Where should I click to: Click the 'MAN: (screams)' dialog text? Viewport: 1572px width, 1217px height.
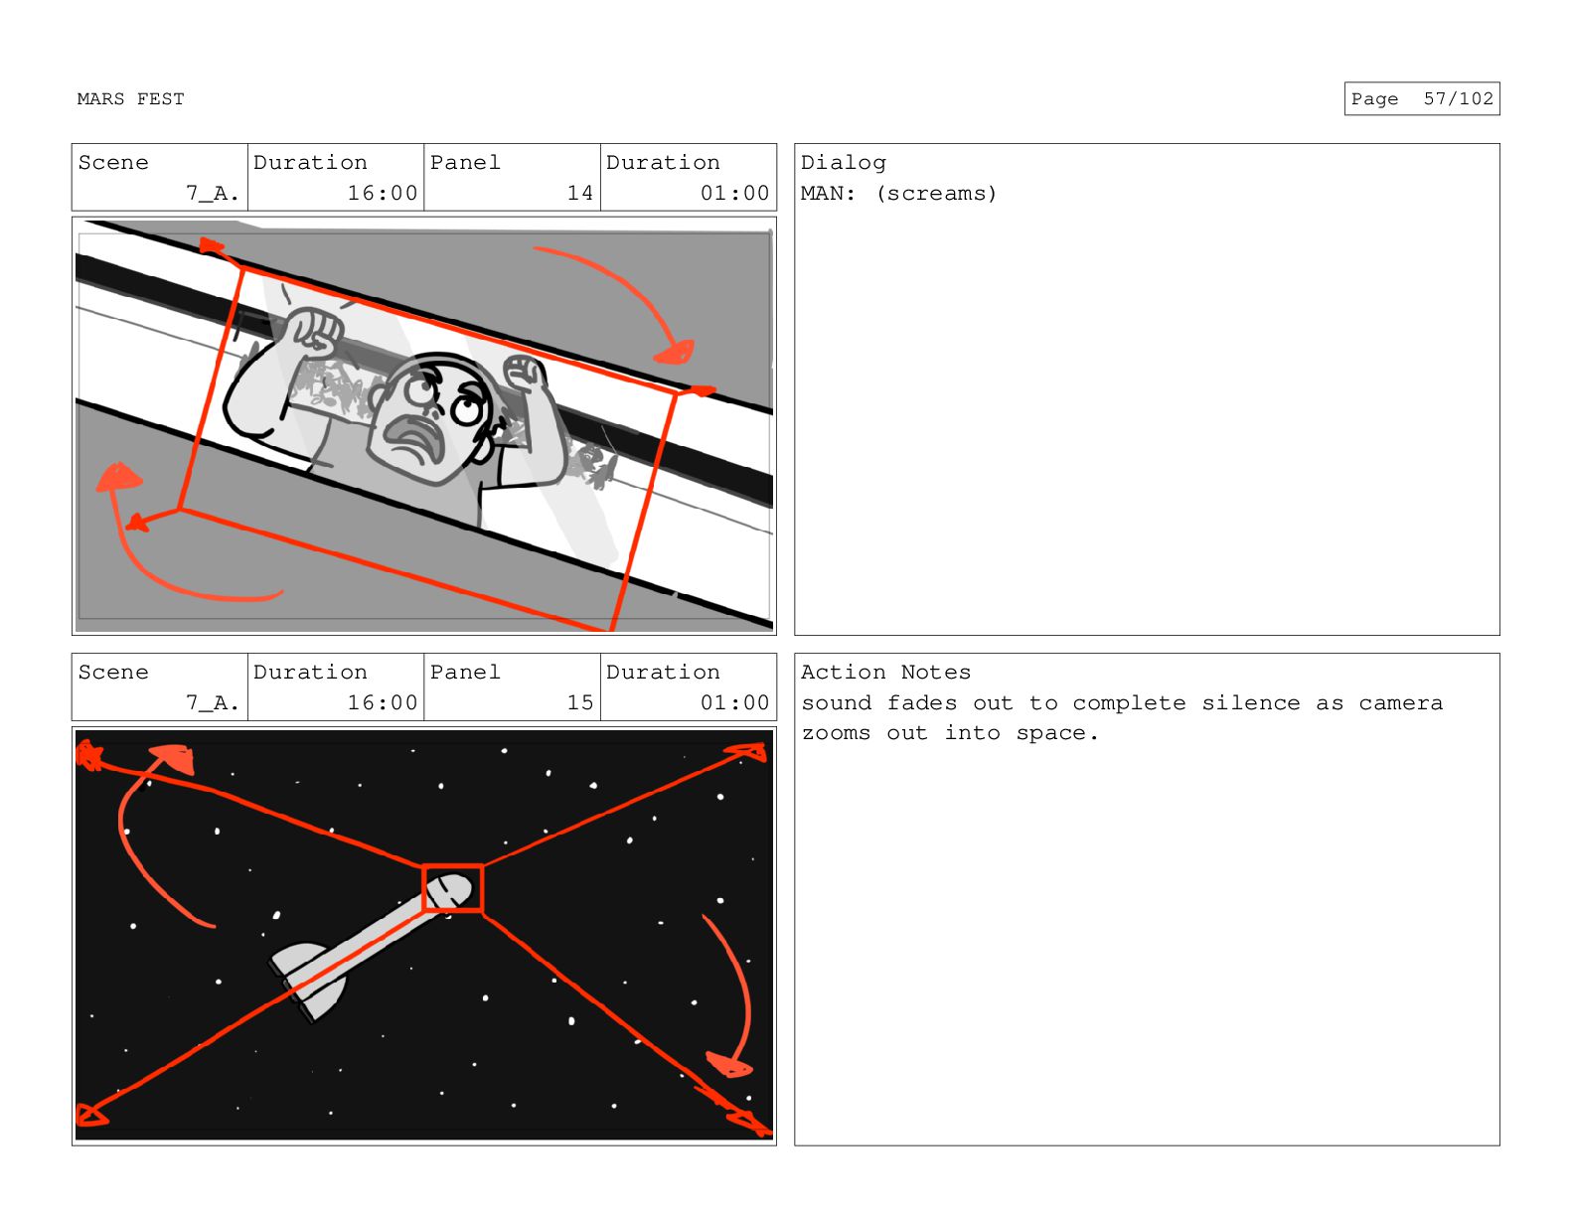(x=898, y=193)
